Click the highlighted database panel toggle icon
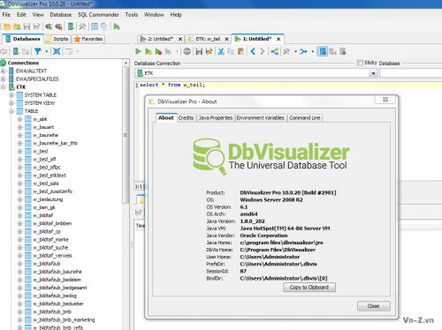Screen dimensions: 442x330 [x=323, y=51]
